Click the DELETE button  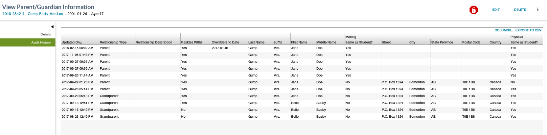coord(520,10)
